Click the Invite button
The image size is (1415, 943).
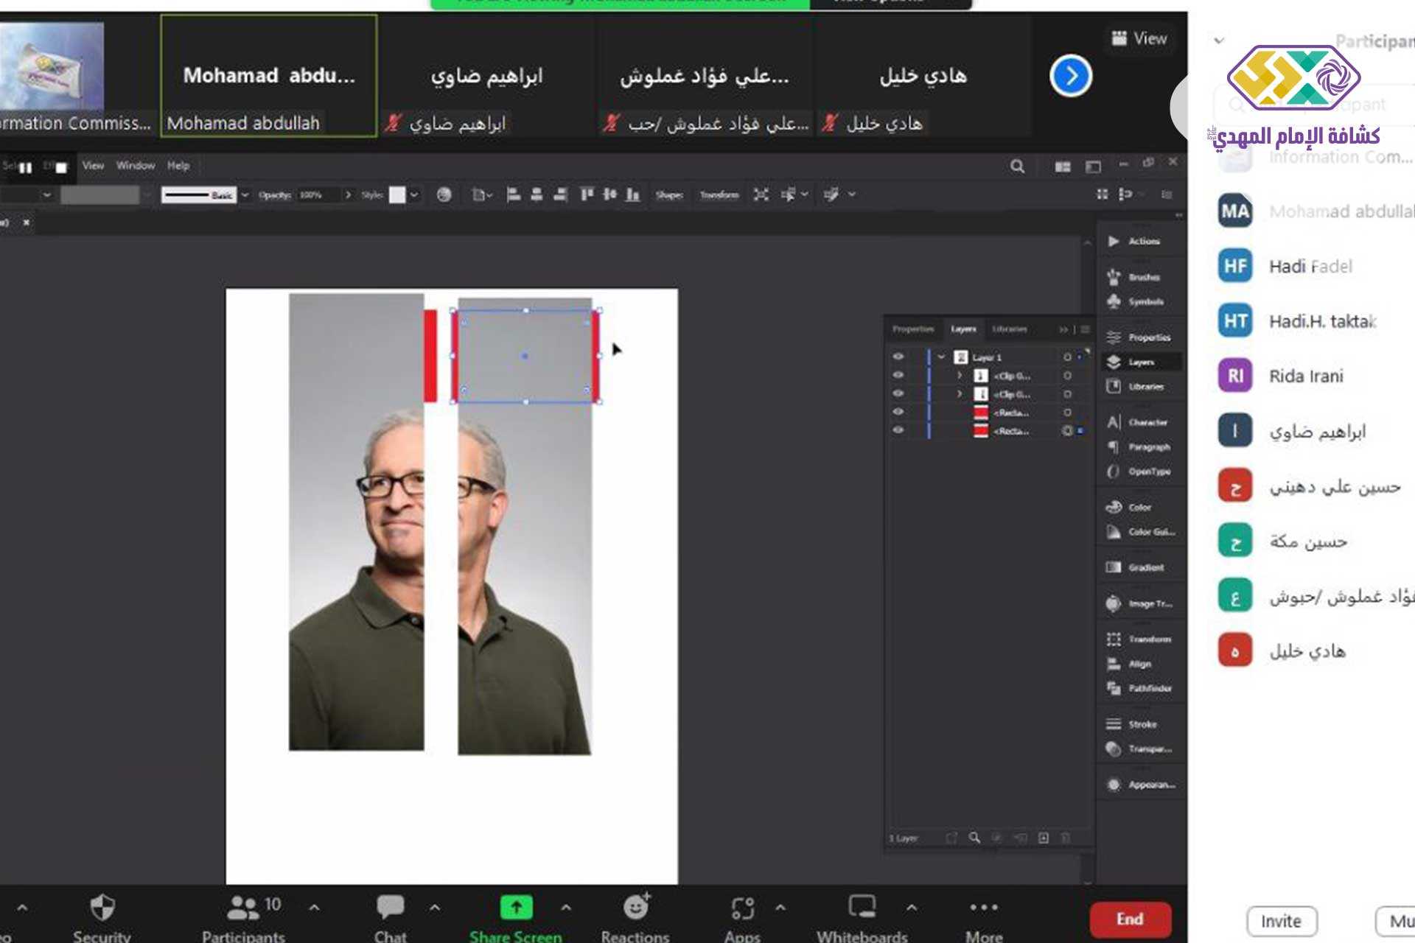click(x=1281, y=921)
